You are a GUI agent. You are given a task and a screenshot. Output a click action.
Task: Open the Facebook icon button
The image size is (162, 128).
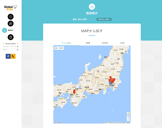pos(8,56)
